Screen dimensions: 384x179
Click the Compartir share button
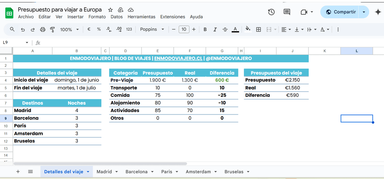(x=341, y=12)
